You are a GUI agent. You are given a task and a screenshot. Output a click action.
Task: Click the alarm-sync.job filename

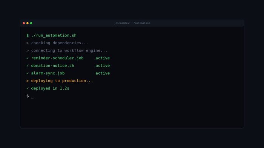tap(48, 73)
